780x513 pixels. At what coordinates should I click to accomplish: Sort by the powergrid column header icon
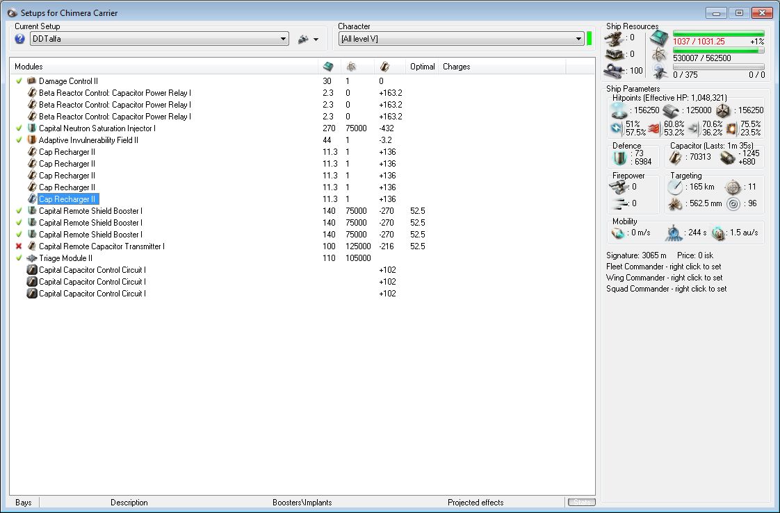click(x=351, y=67)
